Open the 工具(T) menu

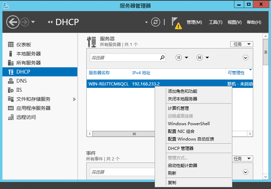point(216,22)
